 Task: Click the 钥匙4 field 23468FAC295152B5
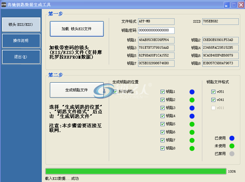[220, 48]
